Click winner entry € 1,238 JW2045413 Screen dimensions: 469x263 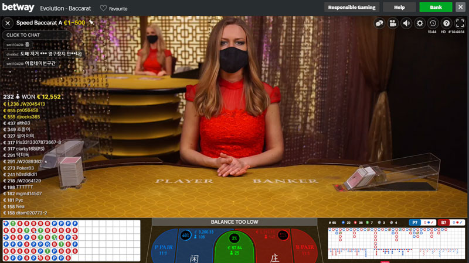(x=24, y=104)
